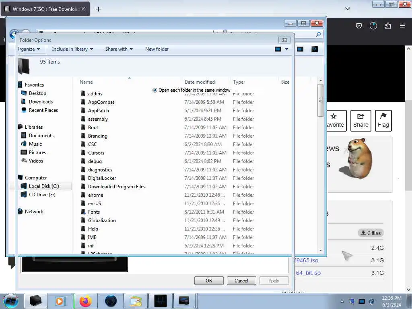Viewport: 412px width, 309px height.
Task: Click the globe icon on the taskbar
Action: pyautogui.click(x=111, y=301)
